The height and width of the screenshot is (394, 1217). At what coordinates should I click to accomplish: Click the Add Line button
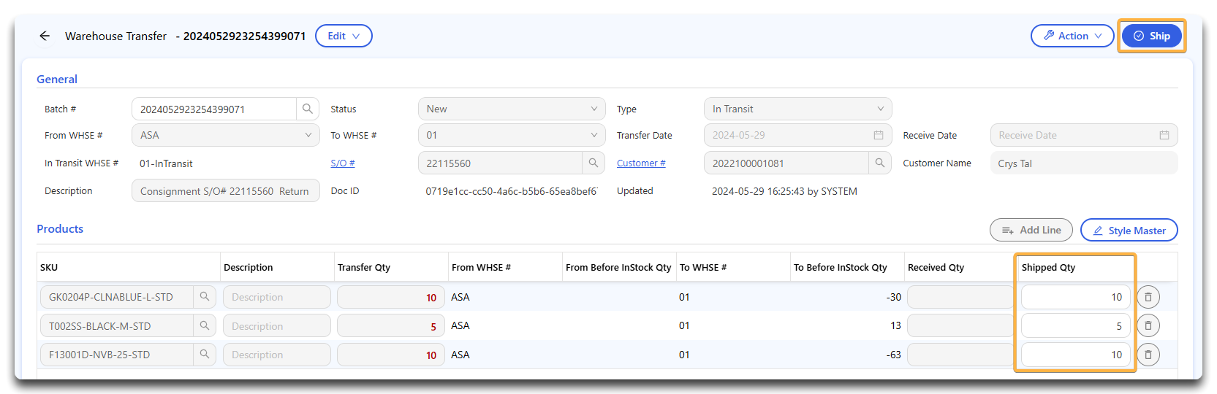coord(1031,230)
